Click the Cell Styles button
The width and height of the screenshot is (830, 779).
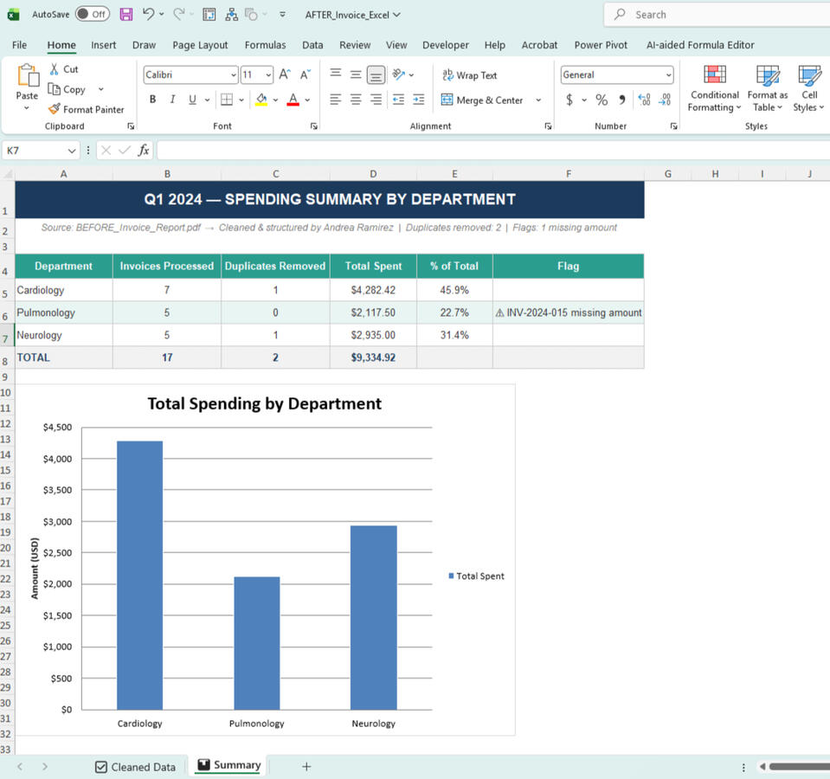[808, 87]
